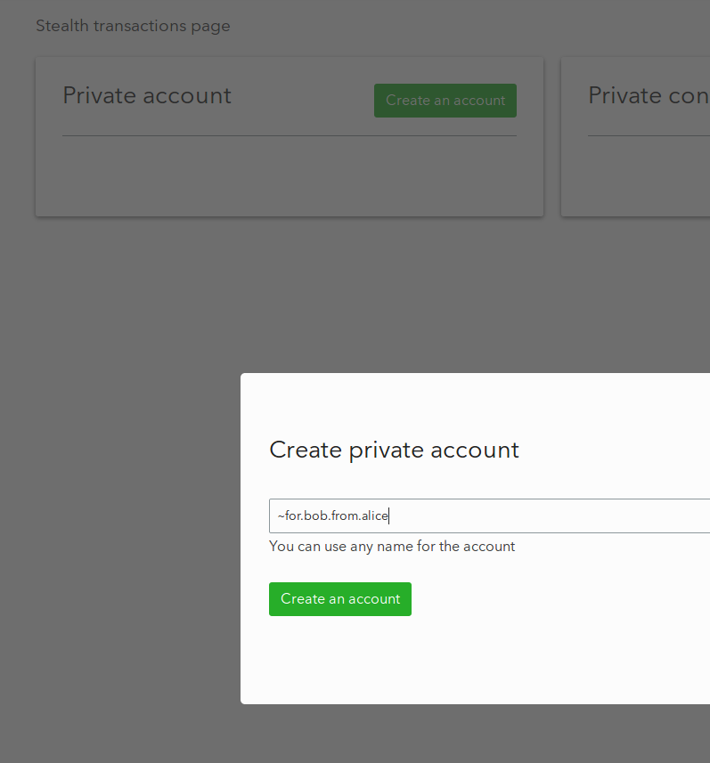Click the 'Create private account' dialog title
Screen dimensions: 710x763
click(394, 450)
